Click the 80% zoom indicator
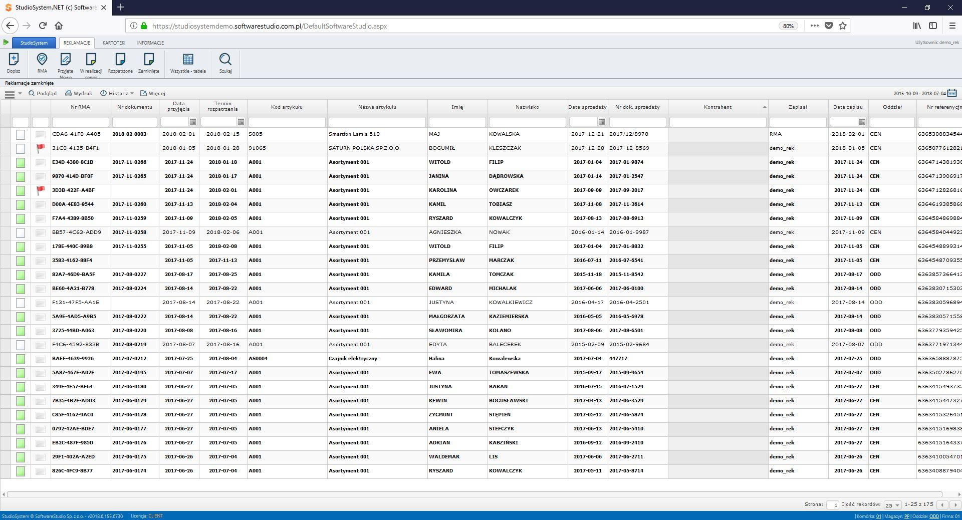The image size is (962, 520). coord(788,26)
